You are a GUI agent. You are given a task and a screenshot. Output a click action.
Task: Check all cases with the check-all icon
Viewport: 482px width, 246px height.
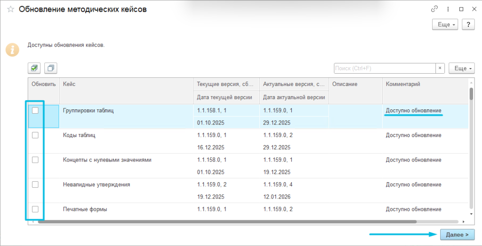tap(34, 68)
